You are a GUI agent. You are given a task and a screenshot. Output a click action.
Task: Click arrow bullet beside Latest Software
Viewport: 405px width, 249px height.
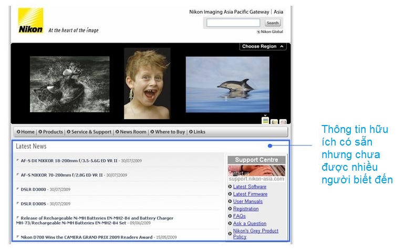coord(230,186)
